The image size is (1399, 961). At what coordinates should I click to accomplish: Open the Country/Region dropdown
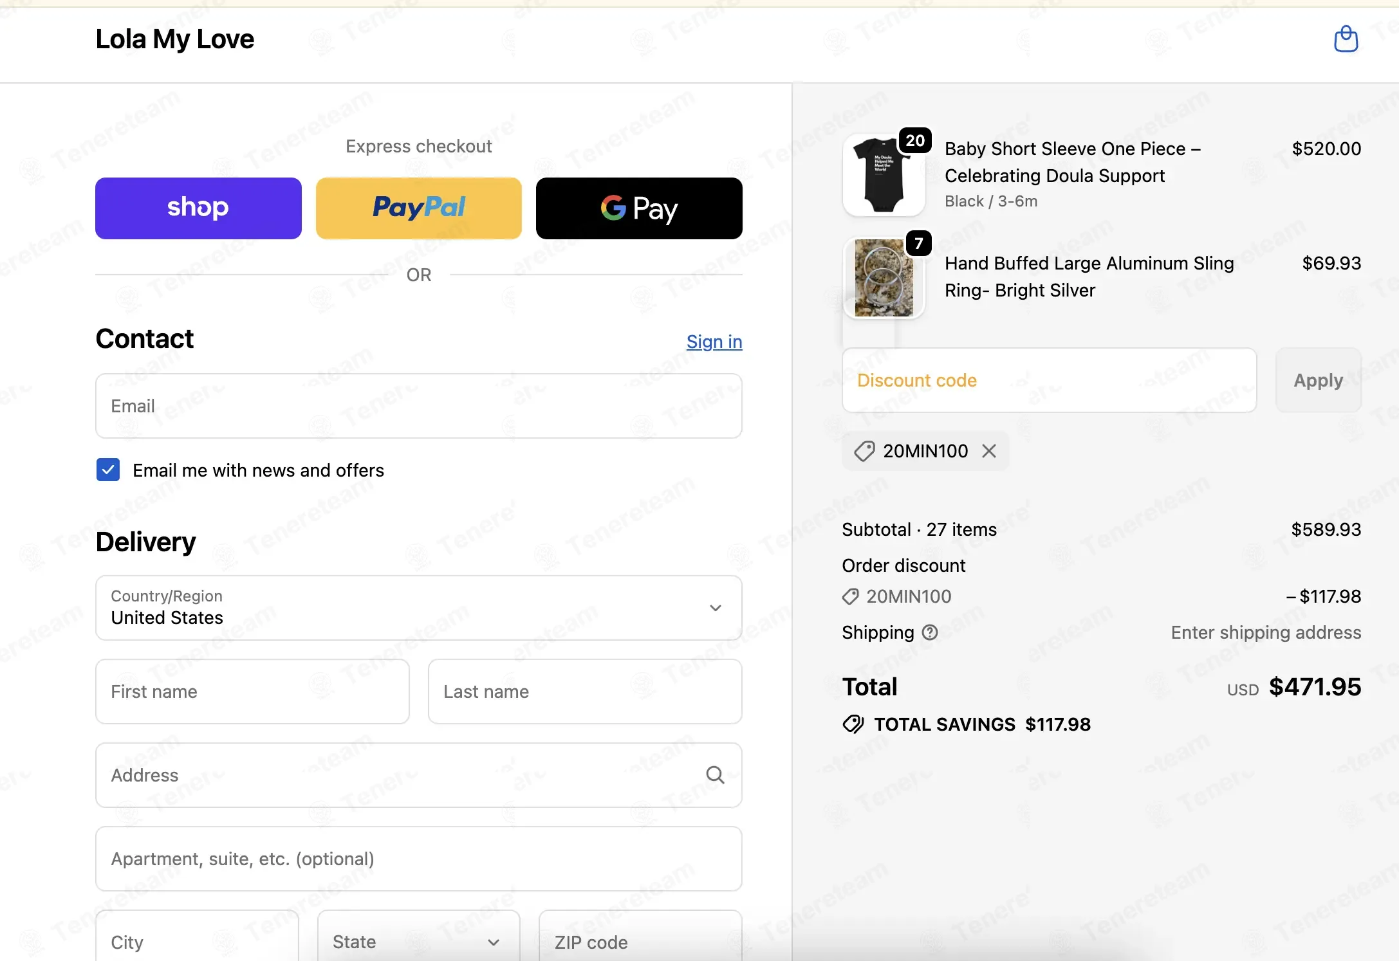[419, 608]
